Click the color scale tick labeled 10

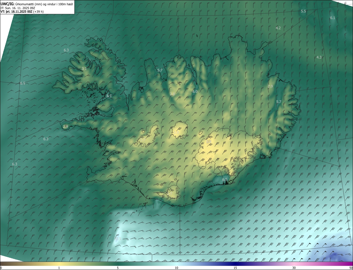point(176,268)
